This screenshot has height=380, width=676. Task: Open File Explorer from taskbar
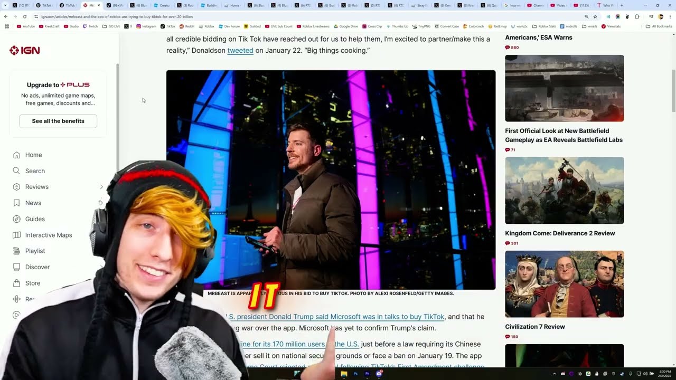point(344,374)
